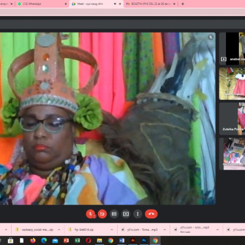Image resolution: width=245 pixels, height=245 pixels.
Task: Select Zuleika Ponce participant tile
Action: pyautogui.click(x=232, y=119)
